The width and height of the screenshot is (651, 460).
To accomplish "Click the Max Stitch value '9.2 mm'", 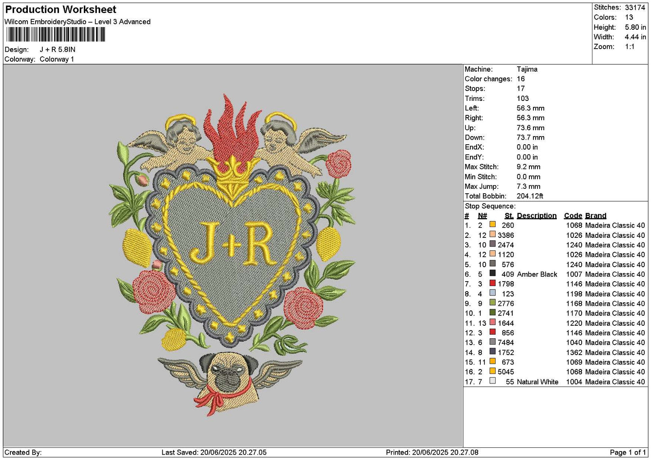I will point(528,167).
